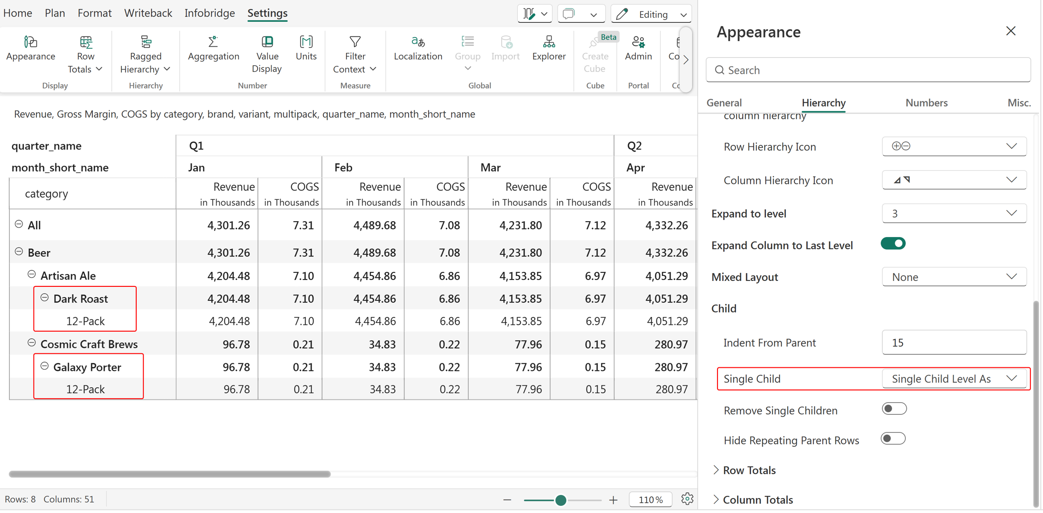Collapse the Cosmic Craft Brews row

coord(32,343)
